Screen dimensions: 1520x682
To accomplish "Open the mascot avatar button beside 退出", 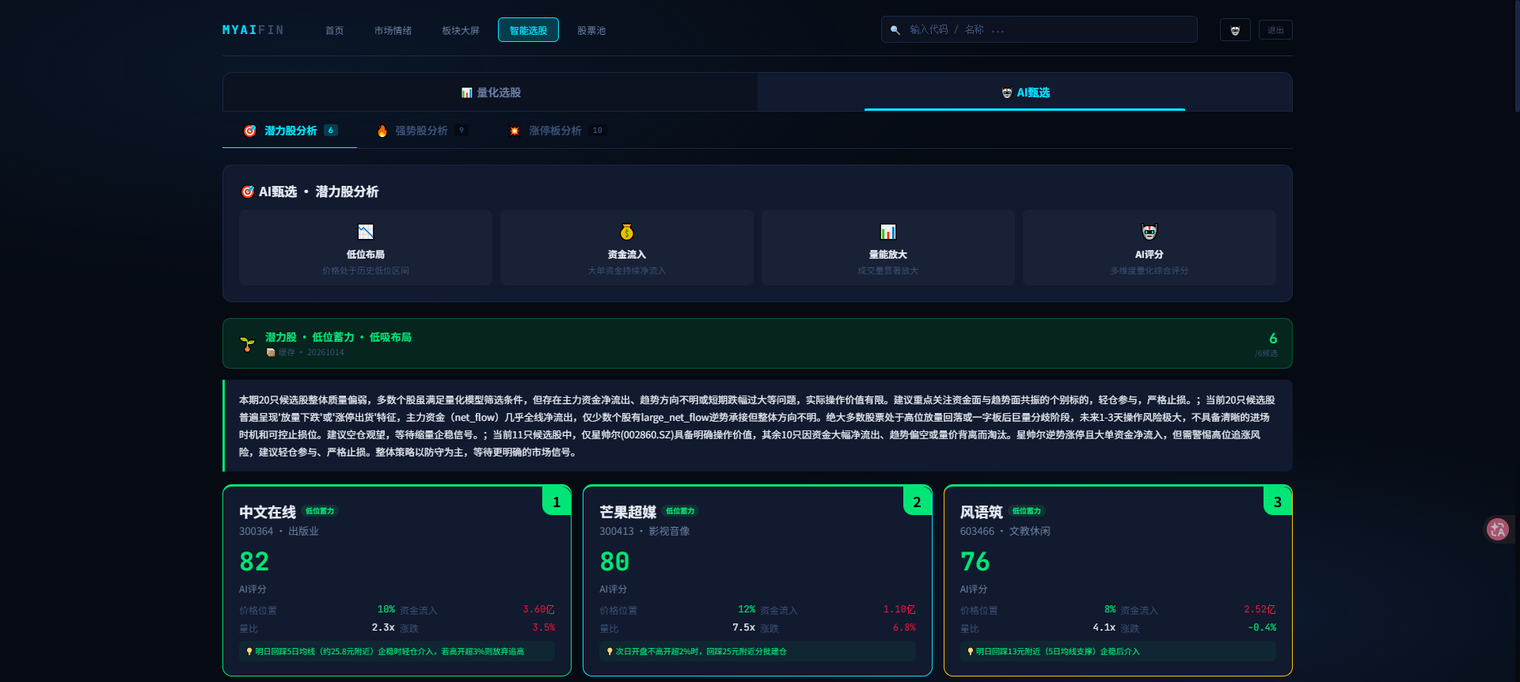I will coord(1235,30).
